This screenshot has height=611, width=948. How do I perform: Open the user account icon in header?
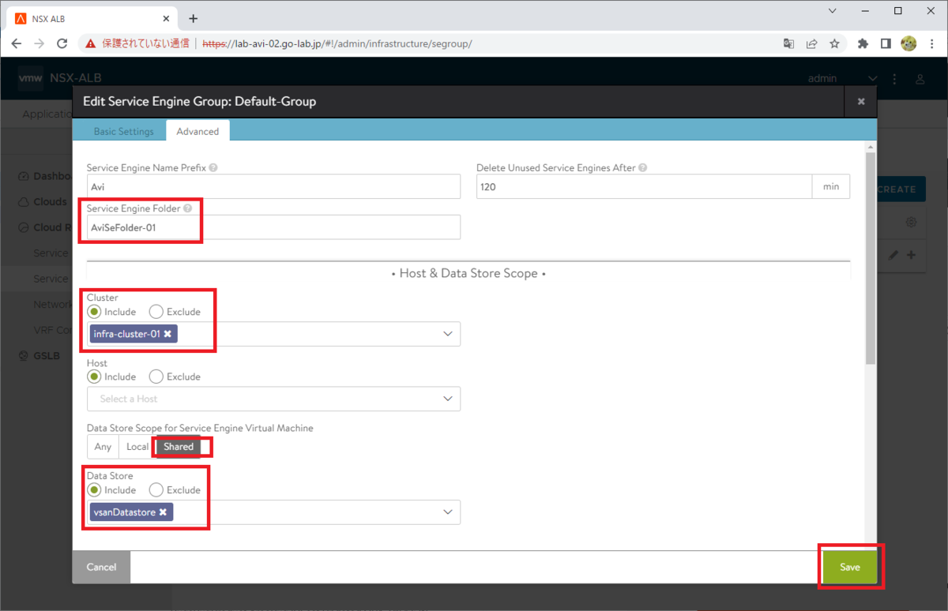[920, 79]
